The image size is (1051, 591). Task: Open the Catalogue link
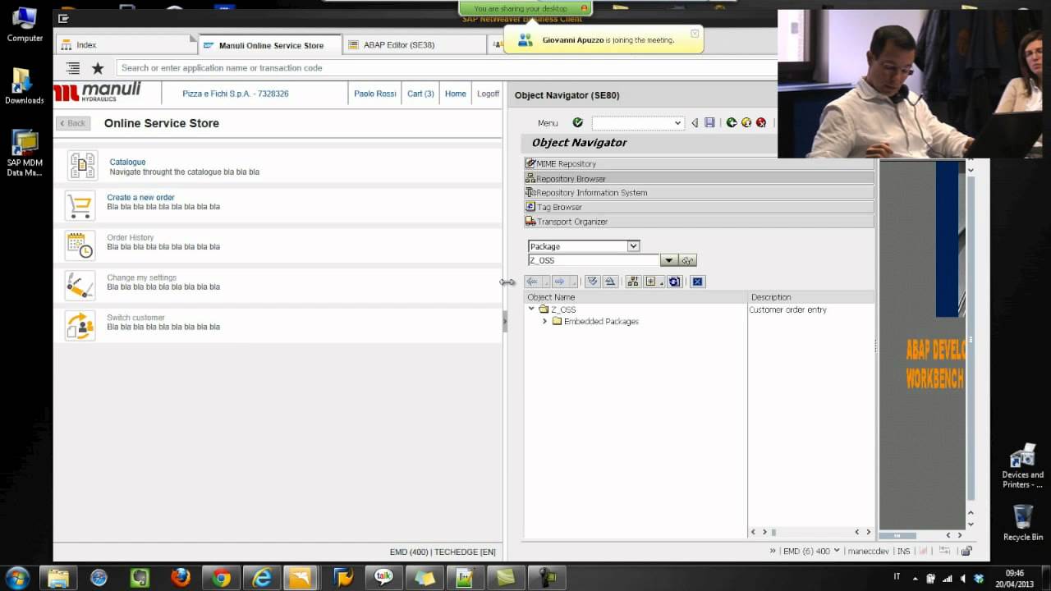[127, 163]
